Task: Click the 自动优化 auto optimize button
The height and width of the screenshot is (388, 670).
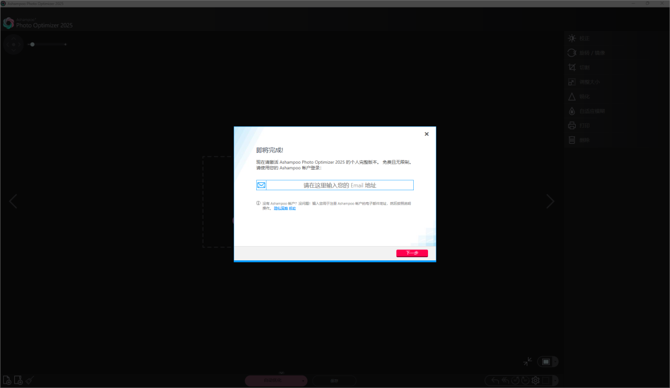Action: (272, 381)
